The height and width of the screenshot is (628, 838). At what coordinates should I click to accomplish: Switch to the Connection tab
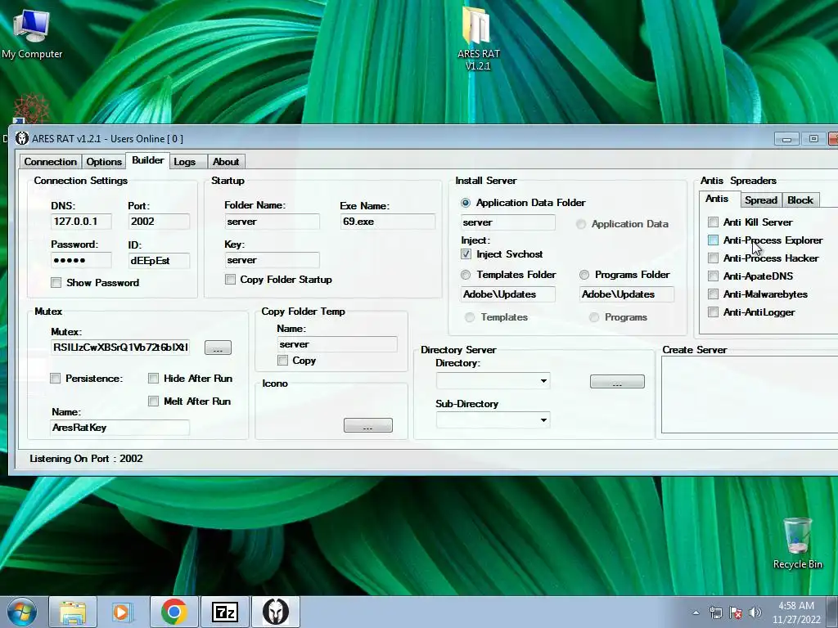tap(50, 162)
